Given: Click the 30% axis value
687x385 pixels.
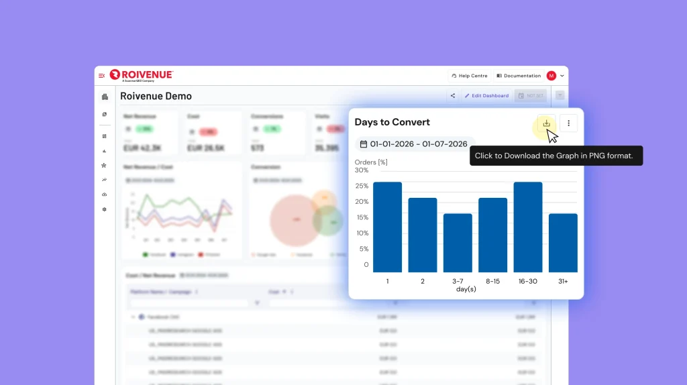Looking at the screenshot, I should pyautogui.click(x=362, y=170).
